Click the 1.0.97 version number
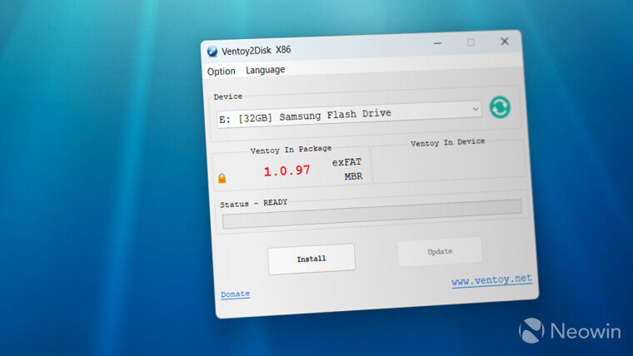Image resolution: width=633 pixels, height=356 pixels. point(287,171)
